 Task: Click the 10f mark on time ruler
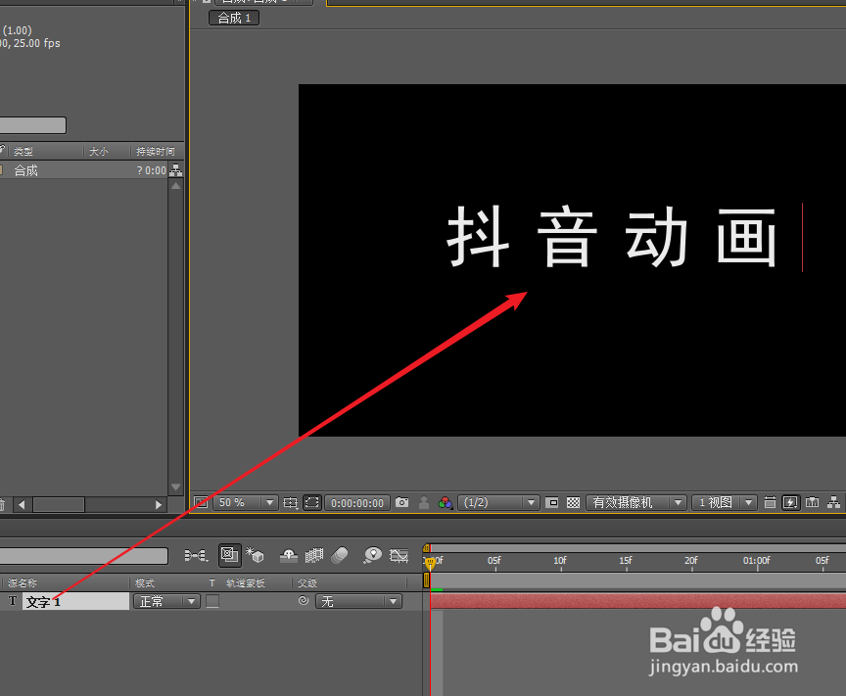(560, 561)
